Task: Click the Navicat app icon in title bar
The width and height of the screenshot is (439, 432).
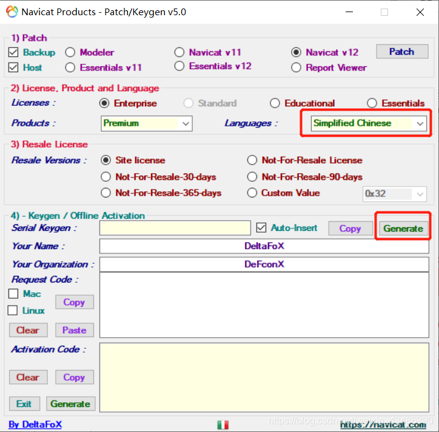Action: (12, 12)
